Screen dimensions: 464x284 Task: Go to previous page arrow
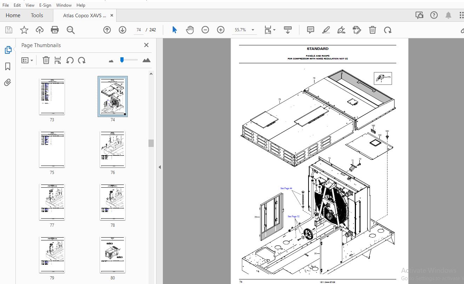pos(107,30)
